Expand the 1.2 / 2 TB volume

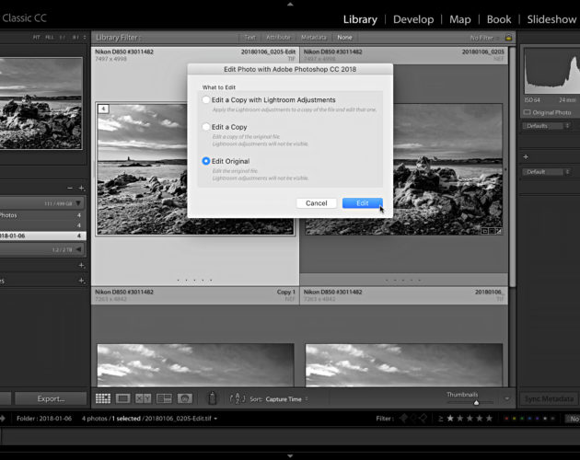tap(78, 249)
